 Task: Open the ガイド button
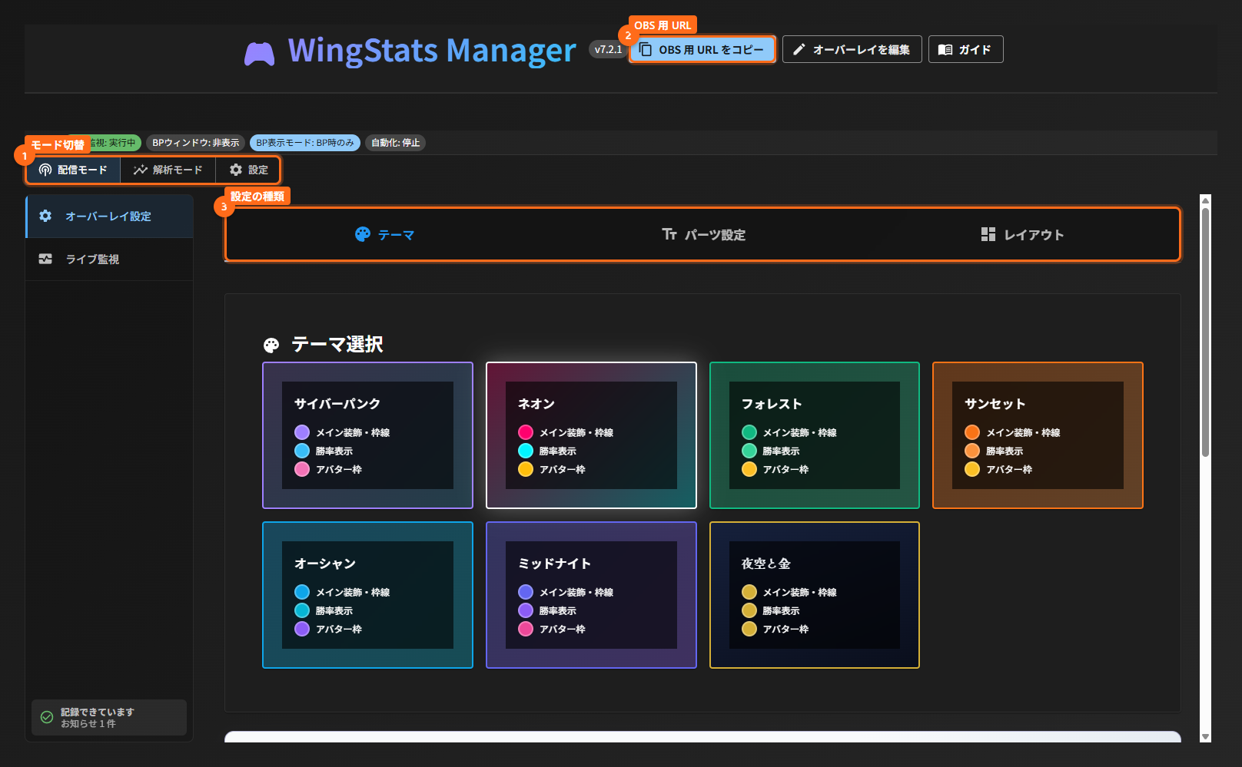pyautogui.click(x=965, y=49)
